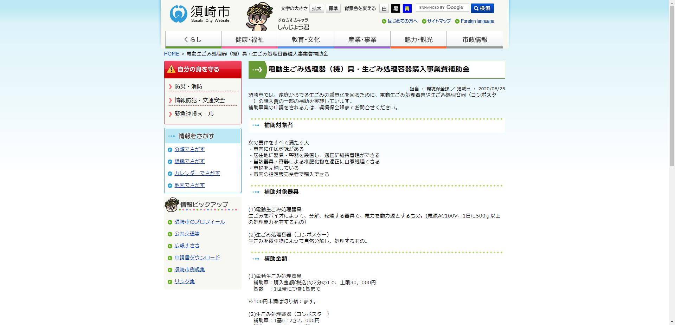Click the 標準 text size button
Viewport: 675px width, 325px height.
333,8
